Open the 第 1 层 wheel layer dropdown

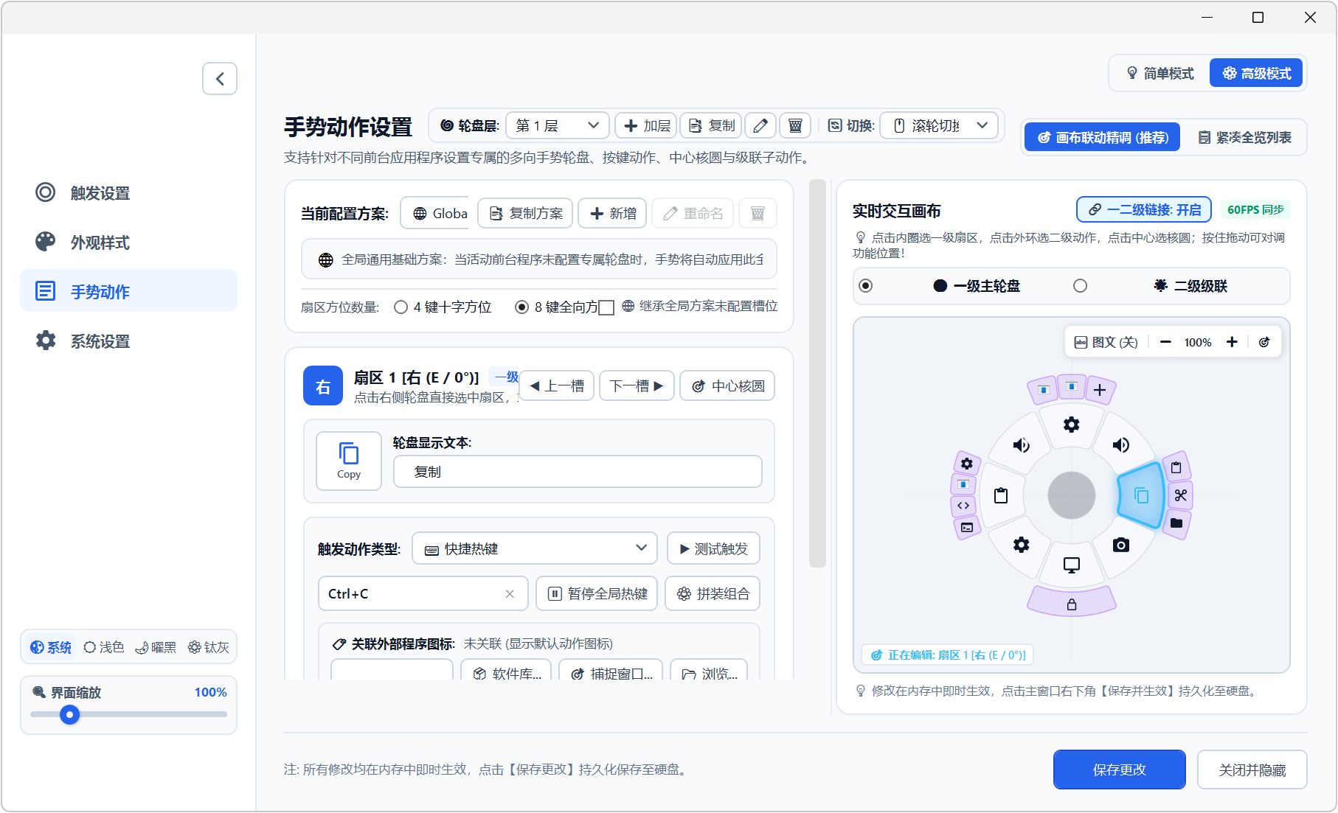point(557,126)
